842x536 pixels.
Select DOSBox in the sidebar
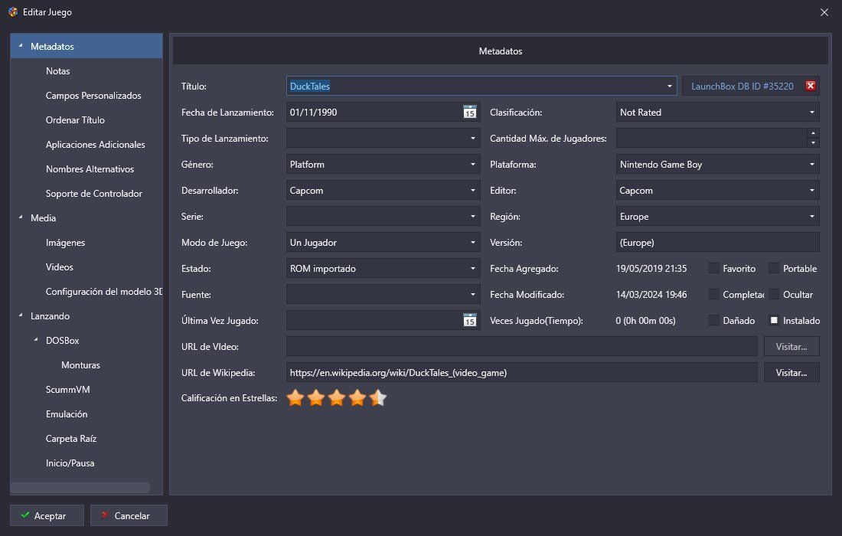pos(62,341)
